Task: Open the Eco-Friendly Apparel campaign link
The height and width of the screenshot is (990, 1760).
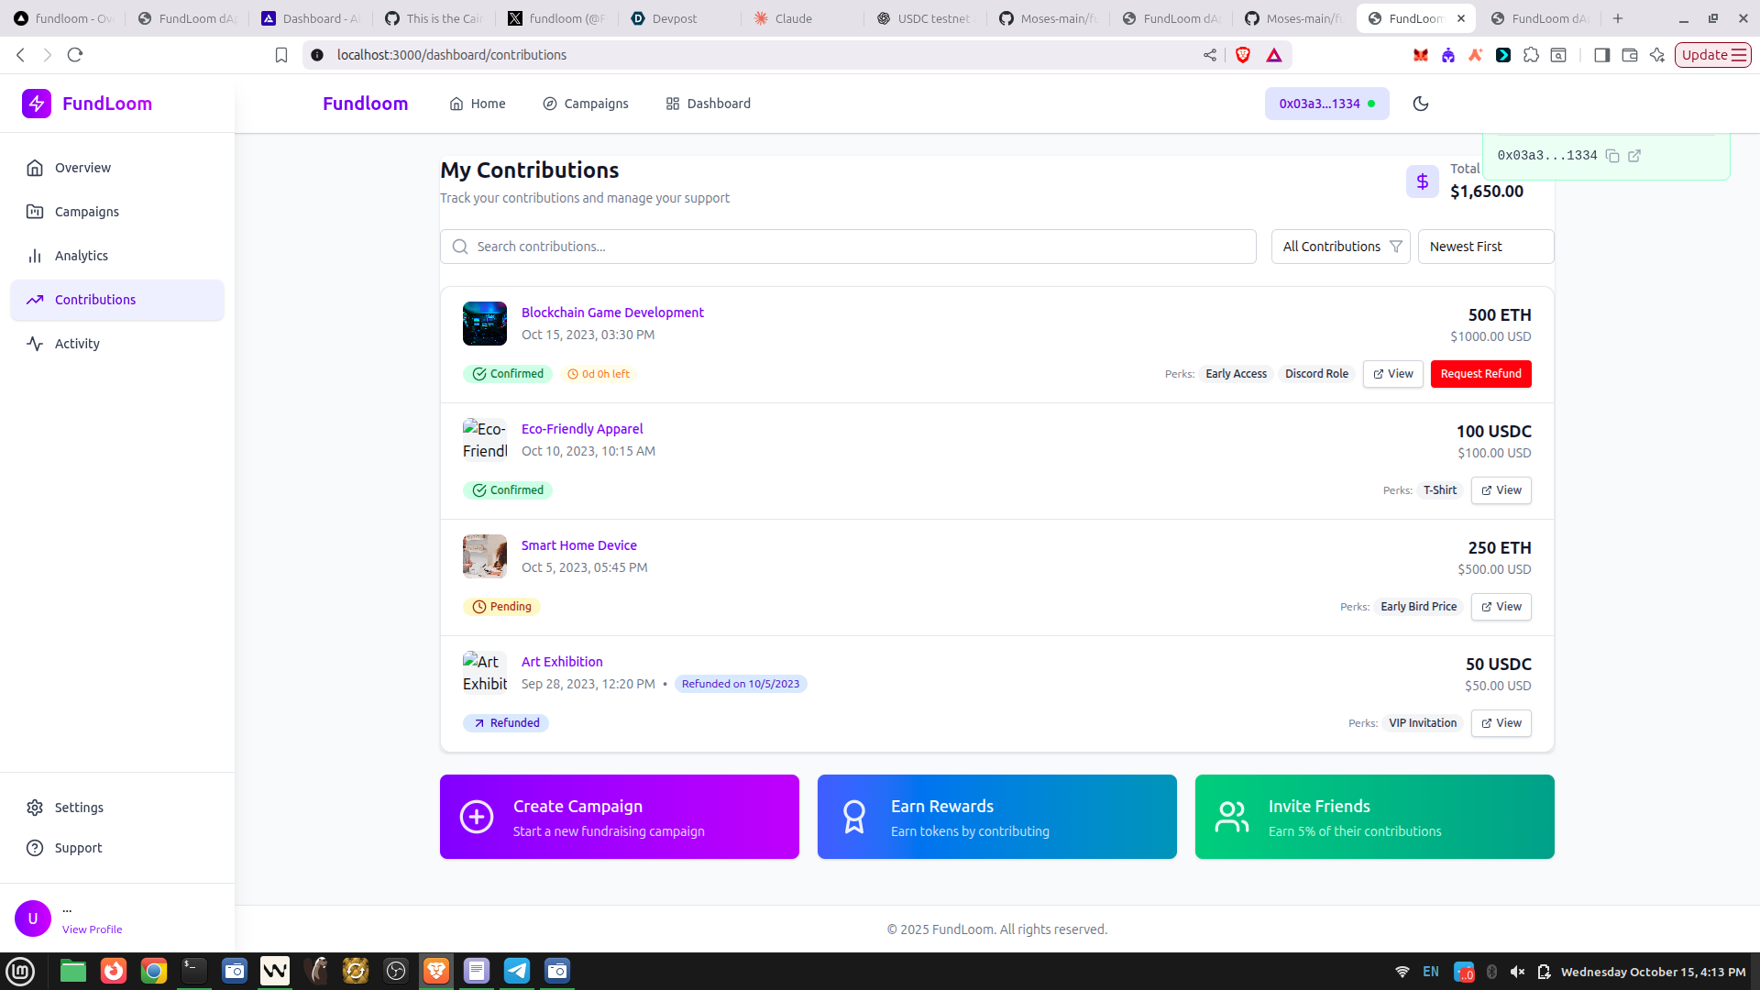Action: [x=582, y=429]
